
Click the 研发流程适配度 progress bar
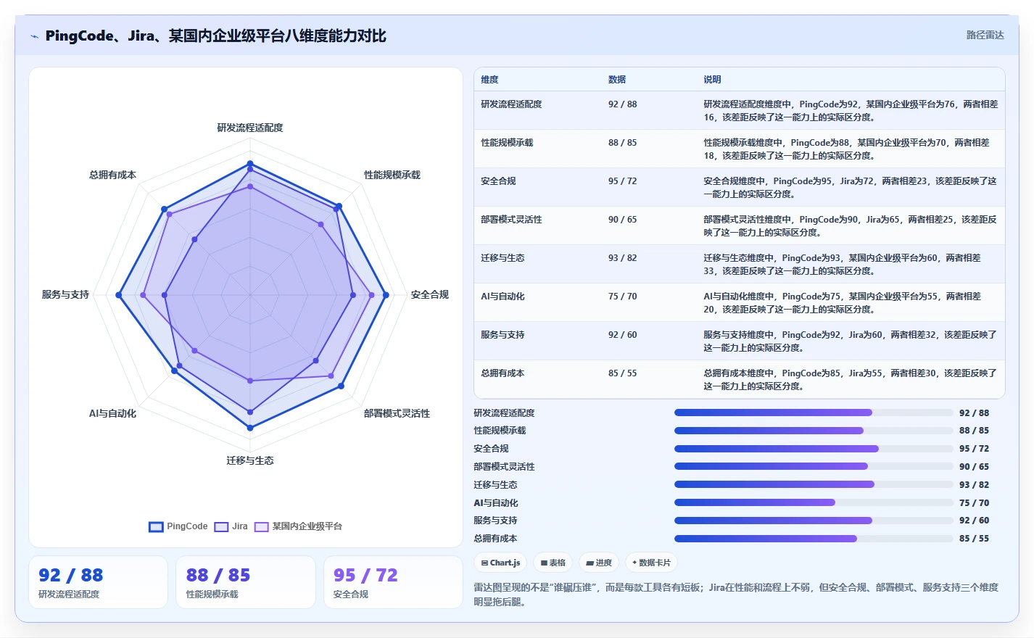pos(814,413)
